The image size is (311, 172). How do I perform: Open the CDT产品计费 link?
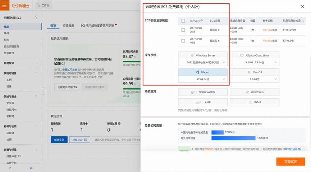pyautogui.click(x=293, y=149)
